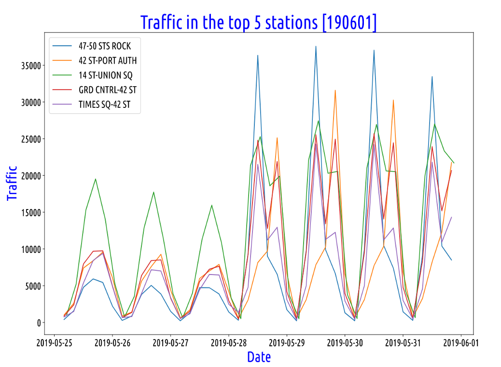Click the Date axis label
The image size is (501, 367).
pos(259,355)
